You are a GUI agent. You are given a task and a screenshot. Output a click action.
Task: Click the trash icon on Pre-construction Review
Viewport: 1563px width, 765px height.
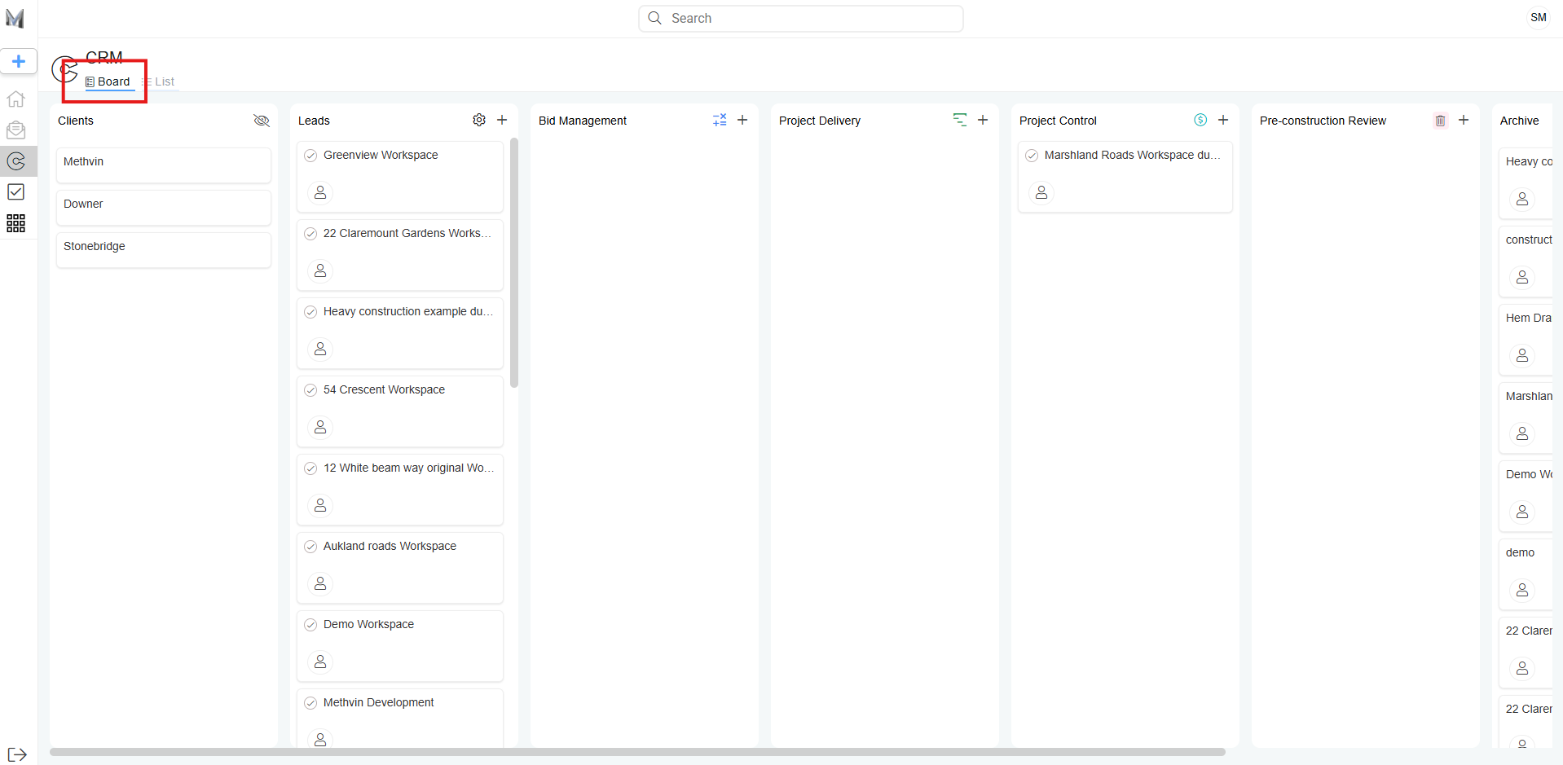pyautogui.click(x=1440, y=121)
